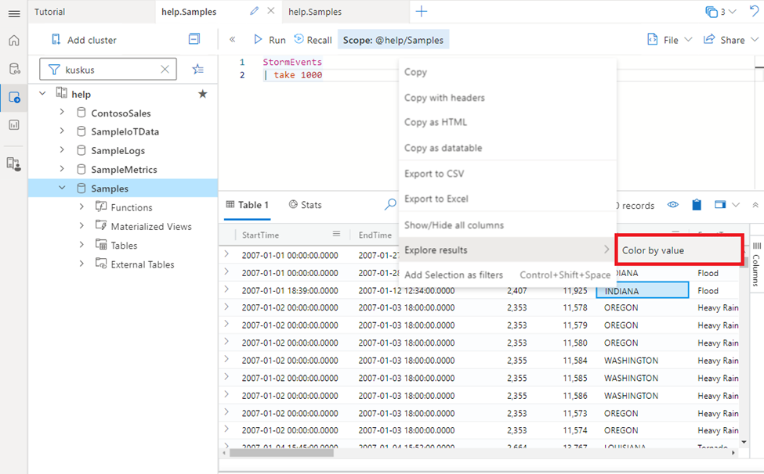This screenshot has height=474, width=764.
Task: Close the active help.Samples tab
Action: (271, 11)
